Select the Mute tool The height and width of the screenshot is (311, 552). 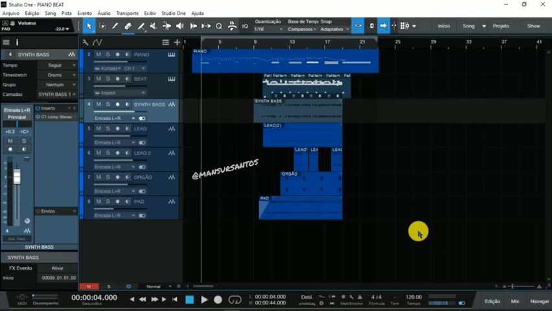[x=154, y=26]
